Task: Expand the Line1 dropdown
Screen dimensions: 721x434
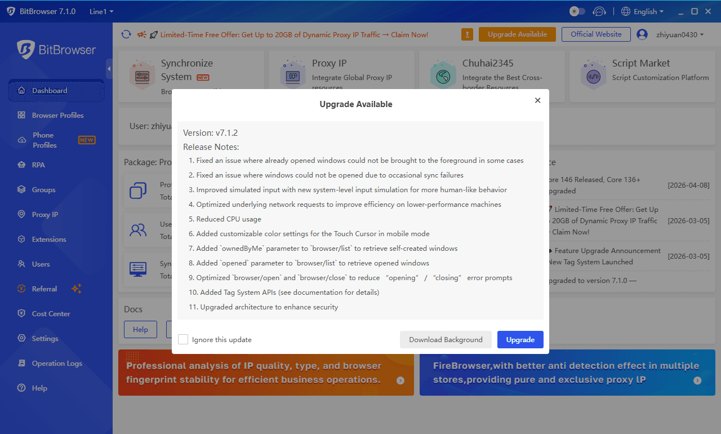Action: (x=101, y=11)
